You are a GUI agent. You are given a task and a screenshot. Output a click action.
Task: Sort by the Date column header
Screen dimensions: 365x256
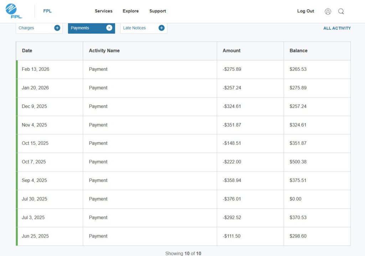[27, 51]
